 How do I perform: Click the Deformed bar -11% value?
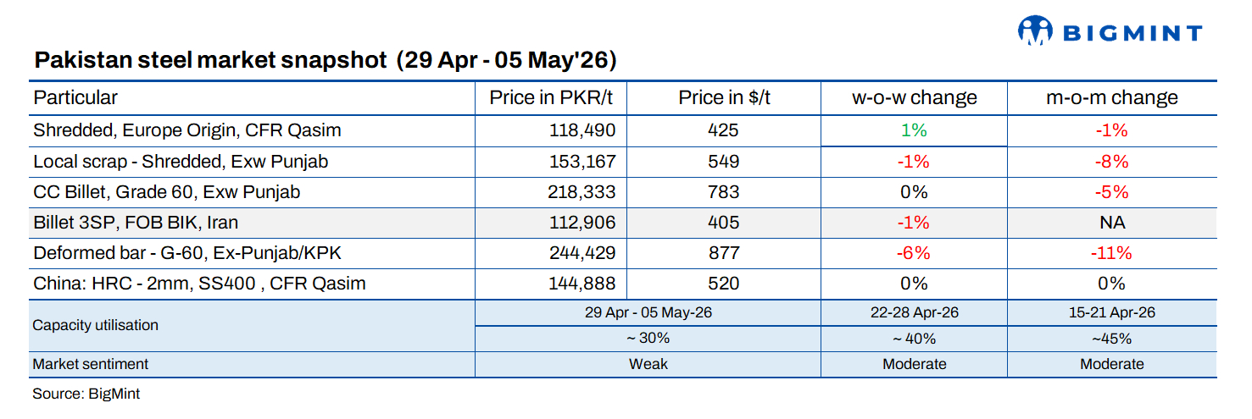(1111, 253)
